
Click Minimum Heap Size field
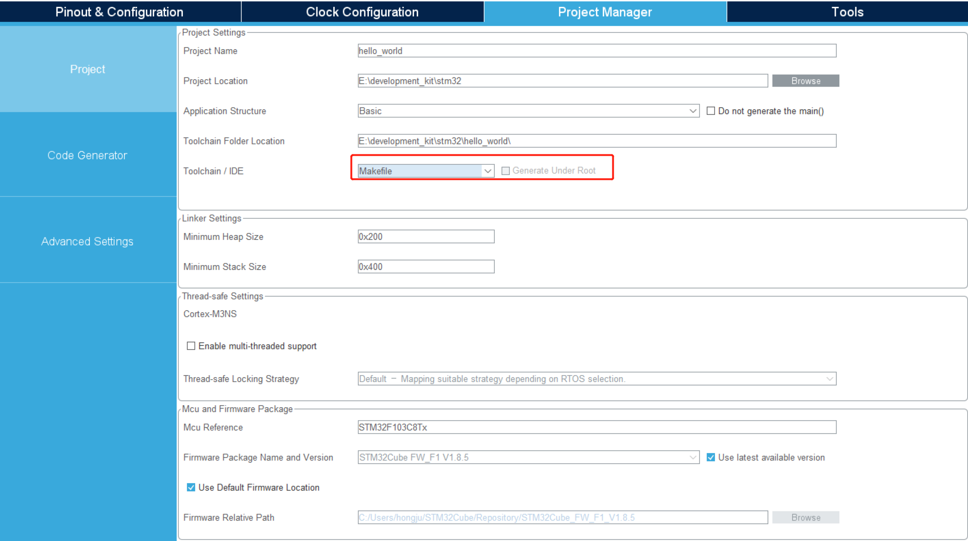426,236
